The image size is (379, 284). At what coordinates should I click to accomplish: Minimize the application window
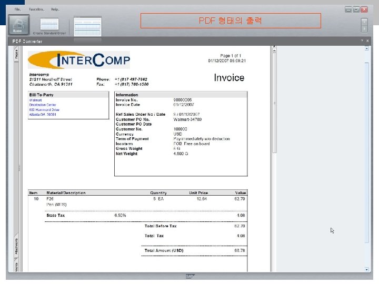(x=348, y=9)
